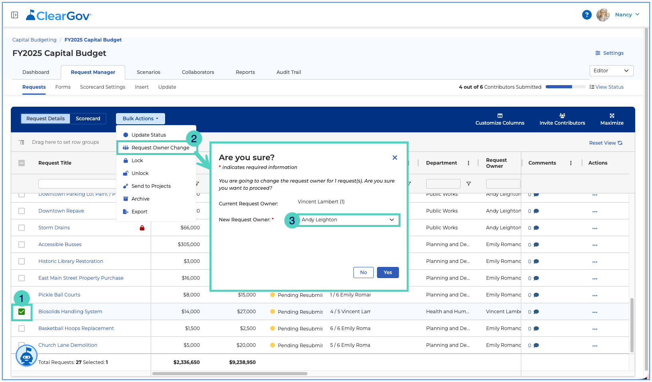Check the Downtown Repave row checkbox
This screenshot has width=652, height=382.
click(22, 211)
